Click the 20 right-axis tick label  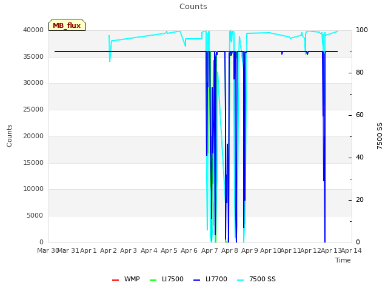360,199
